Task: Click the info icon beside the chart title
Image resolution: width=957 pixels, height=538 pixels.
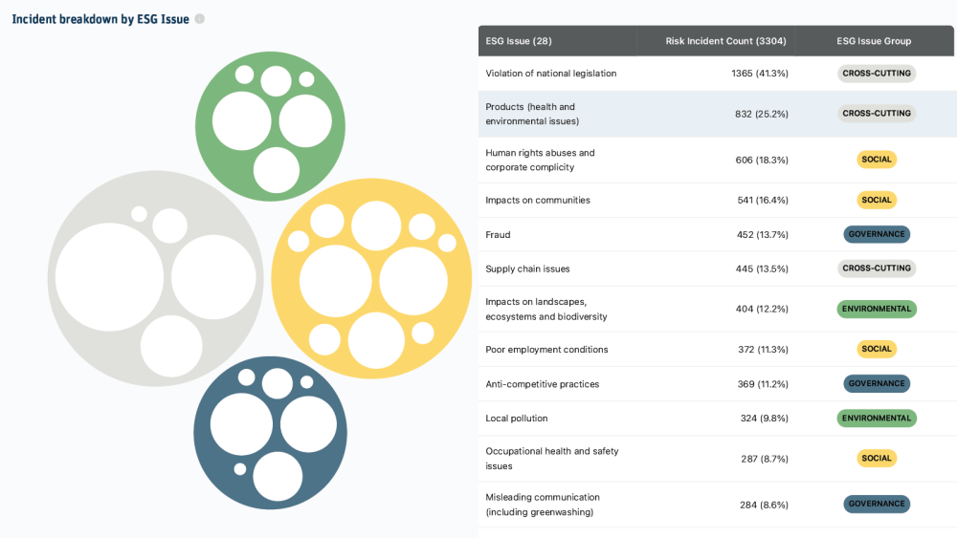Action: click(x=200, y=19)
